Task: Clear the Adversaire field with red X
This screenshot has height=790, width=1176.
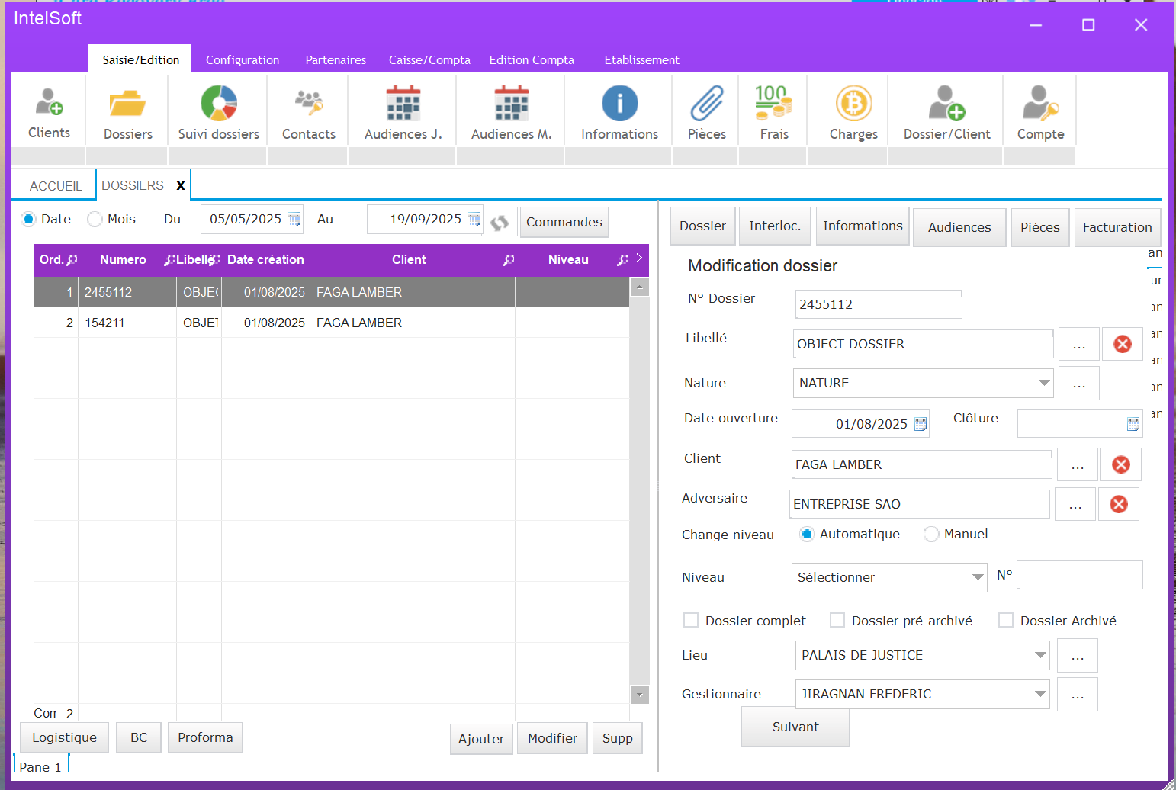Action: [x=1118, y=504]
